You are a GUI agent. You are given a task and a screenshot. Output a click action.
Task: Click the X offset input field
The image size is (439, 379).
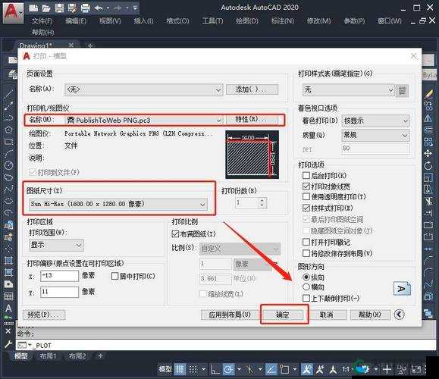(60, 276)
